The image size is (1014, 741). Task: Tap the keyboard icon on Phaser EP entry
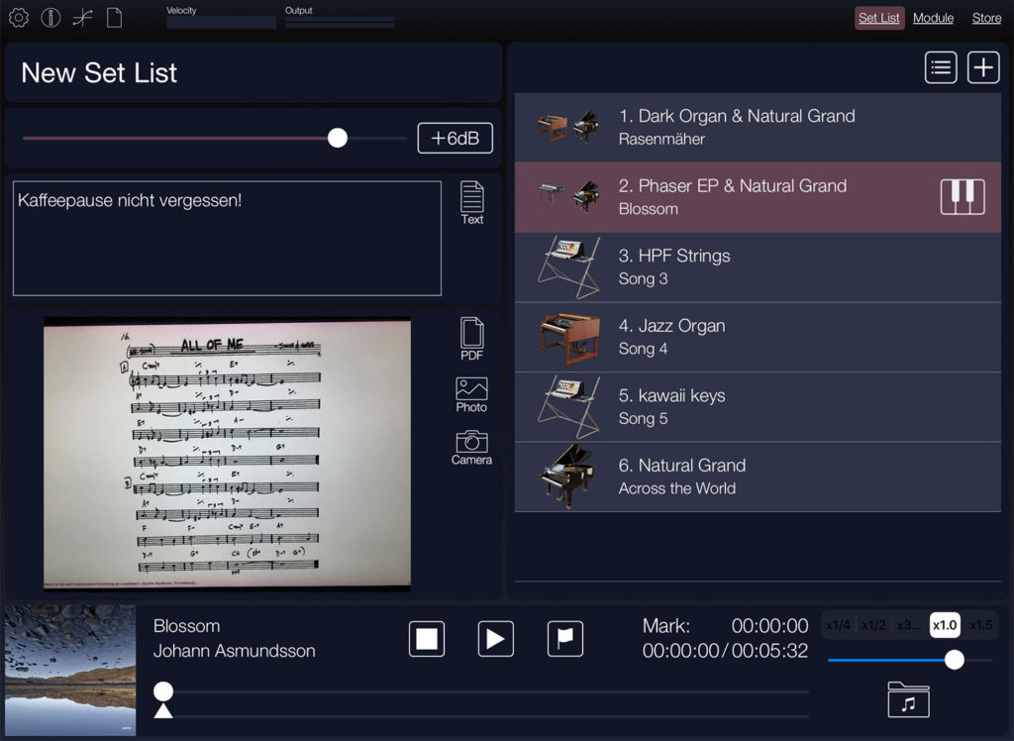963,197
